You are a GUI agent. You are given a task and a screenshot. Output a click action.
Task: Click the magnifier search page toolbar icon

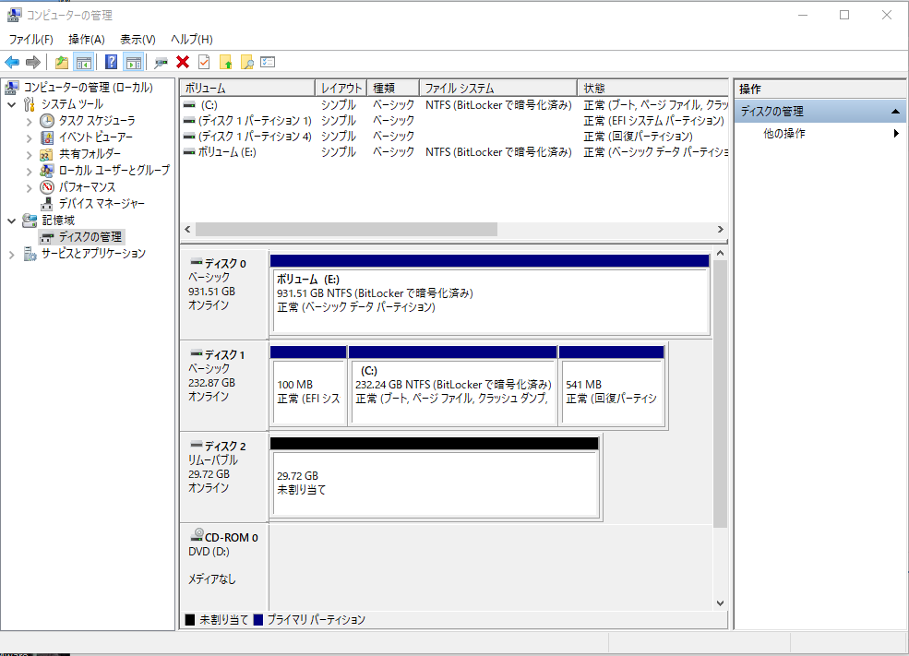click(x=246, y=62)
